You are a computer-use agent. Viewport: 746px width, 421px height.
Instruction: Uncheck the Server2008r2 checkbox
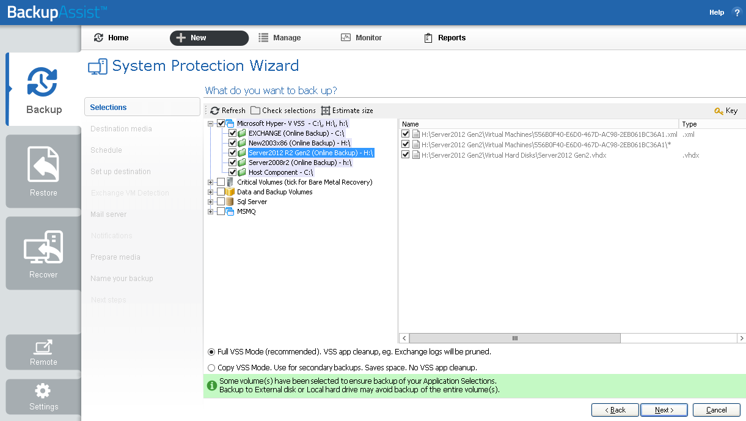[x=233, y=163]
